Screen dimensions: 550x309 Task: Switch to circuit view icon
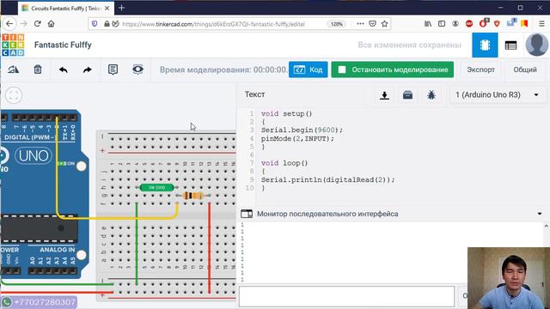[x=485, y=45]
